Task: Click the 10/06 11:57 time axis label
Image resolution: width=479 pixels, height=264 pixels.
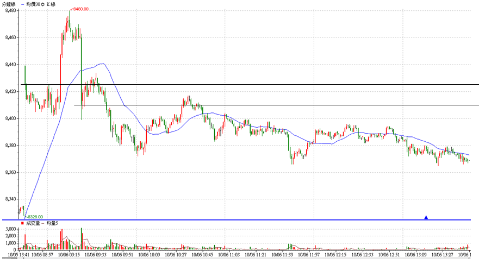Action: [309, 255]
